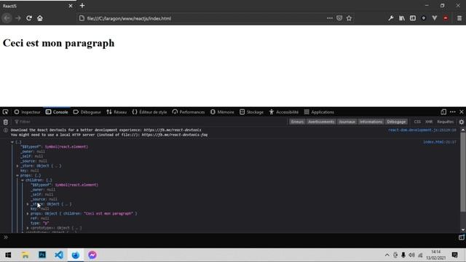Open the console settings gear
This screenshot has height=262, width=466.
pyautogui.click(x=461, y=122)
